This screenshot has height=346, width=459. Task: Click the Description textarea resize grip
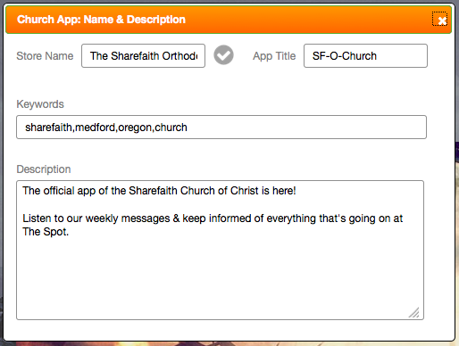tap(414, 312)
